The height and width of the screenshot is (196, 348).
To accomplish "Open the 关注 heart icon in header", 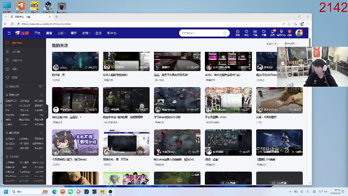I will pos(246,33).
